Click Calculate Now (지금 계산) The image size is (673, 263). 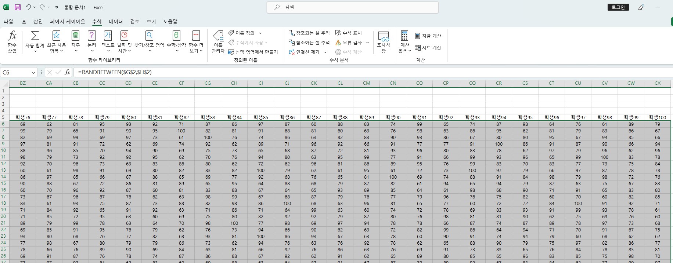428,36
